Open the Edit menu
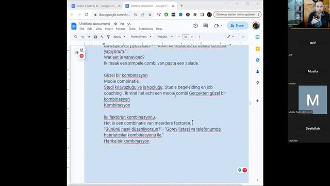This screenshot has width=330, height=186. 90,29
